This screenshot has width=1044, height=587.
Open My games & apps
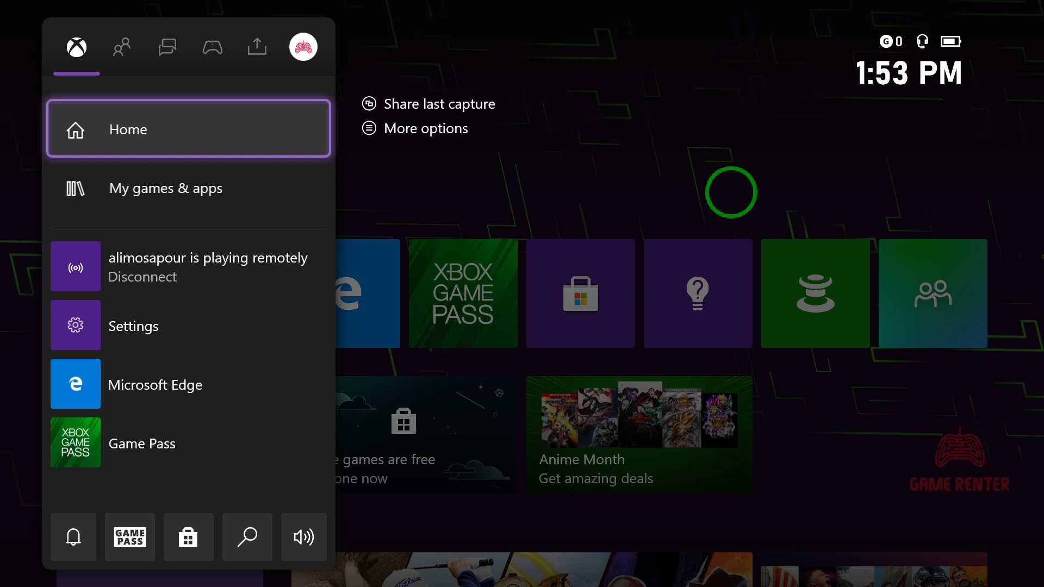[189, 188]
